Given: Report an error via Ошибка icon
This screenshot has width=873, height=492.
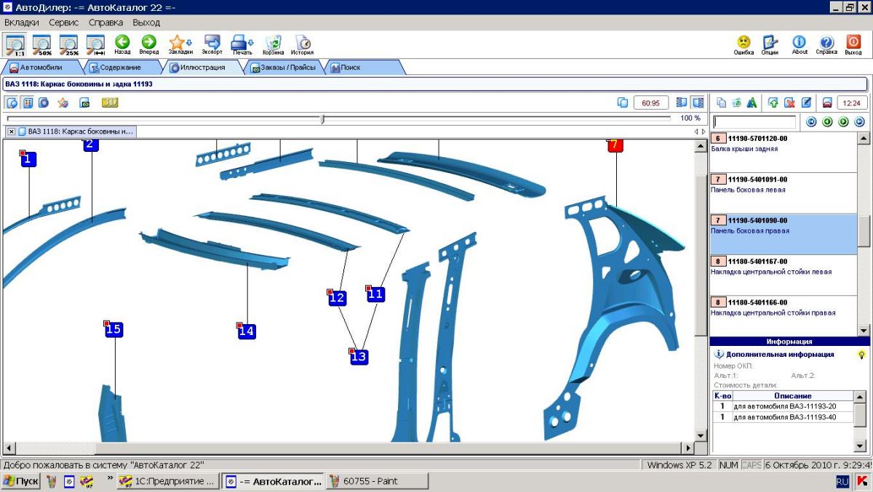Looking at the screenshot, I should point(744,44).
